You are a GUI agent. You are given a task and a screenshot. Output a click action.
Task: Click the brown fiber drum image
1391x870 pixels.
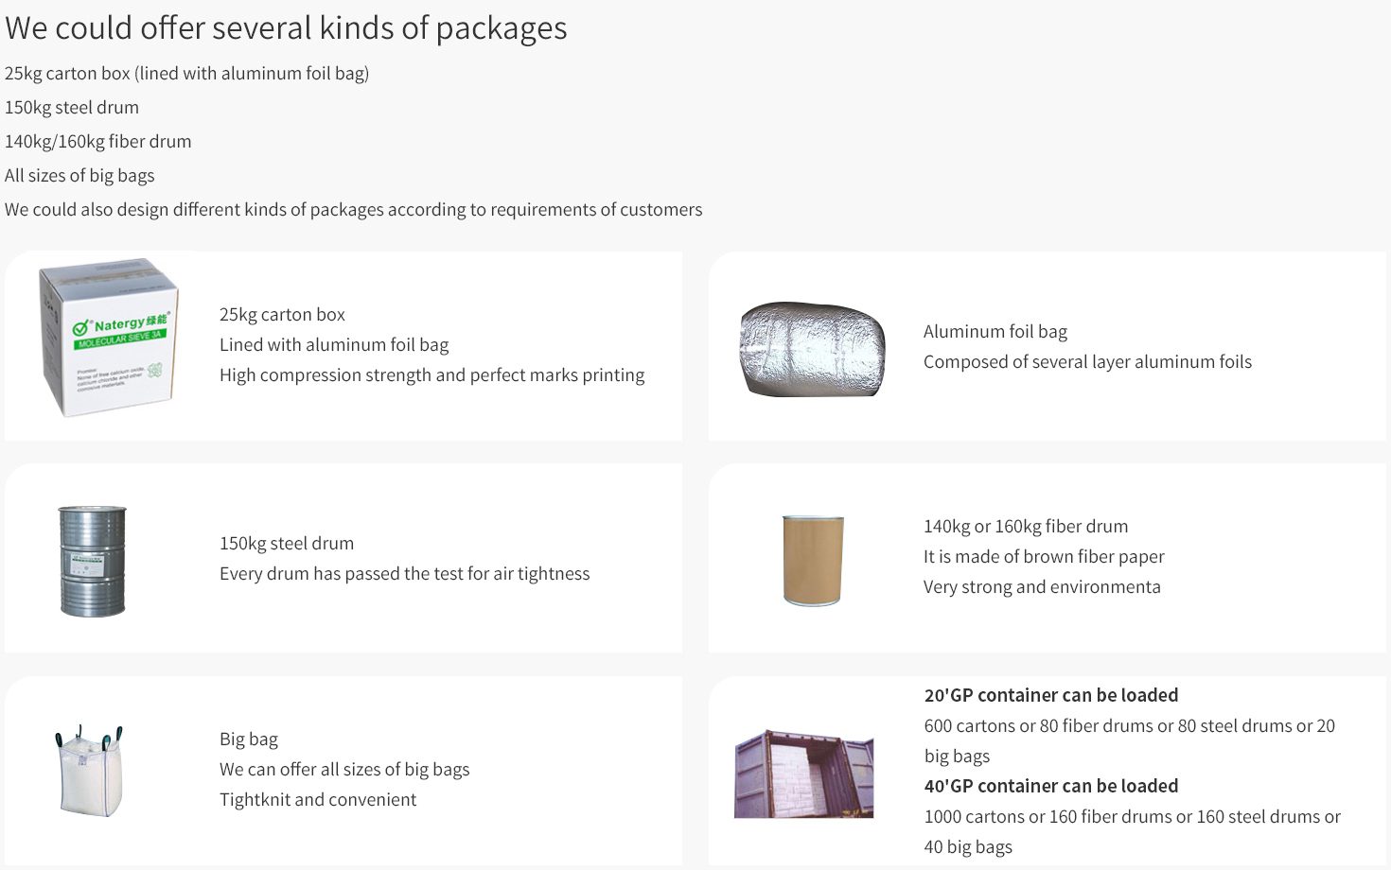tap(813, 560)
